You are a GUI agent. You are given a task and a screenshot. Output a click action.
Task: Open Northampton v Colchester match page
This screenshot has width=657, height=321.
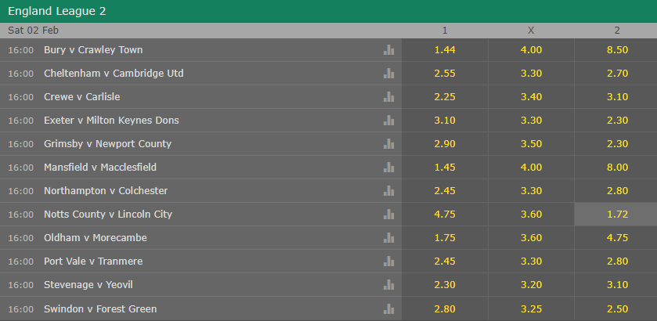[x=106, y=191]
